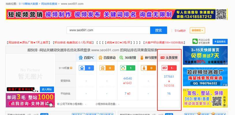
Task: Select the 360好搜 column header
Action: (128, 58)
